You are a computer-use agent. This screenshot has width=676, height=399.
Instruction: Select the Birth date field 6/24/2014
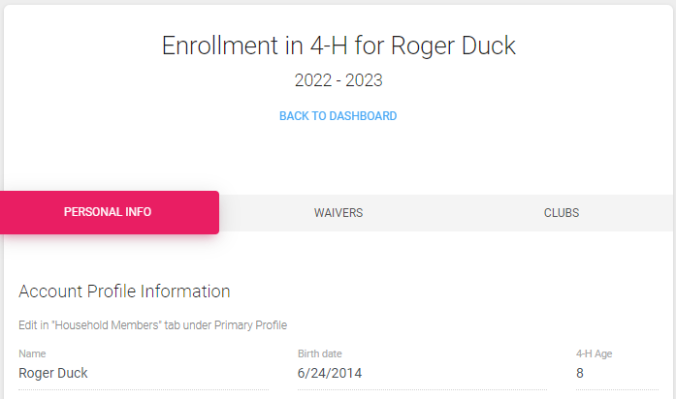coord(422,373)
